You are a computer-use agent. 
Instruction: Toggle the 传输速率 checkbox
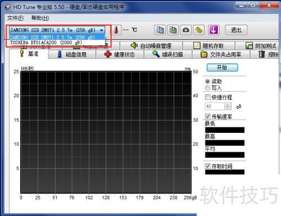coord(207,116)
